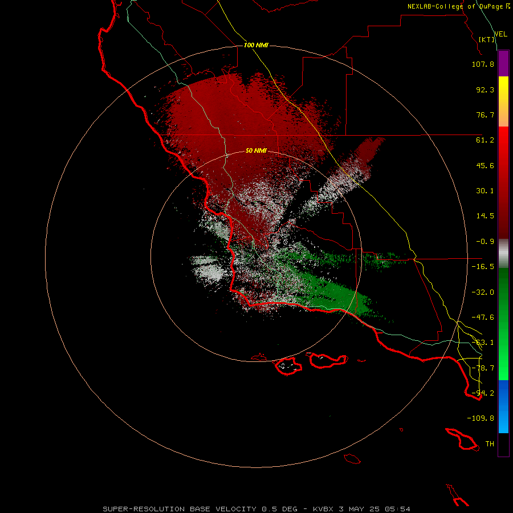513x513 pixels.
Task: Click the -78.7 scale value
Action: pos(483,368)
